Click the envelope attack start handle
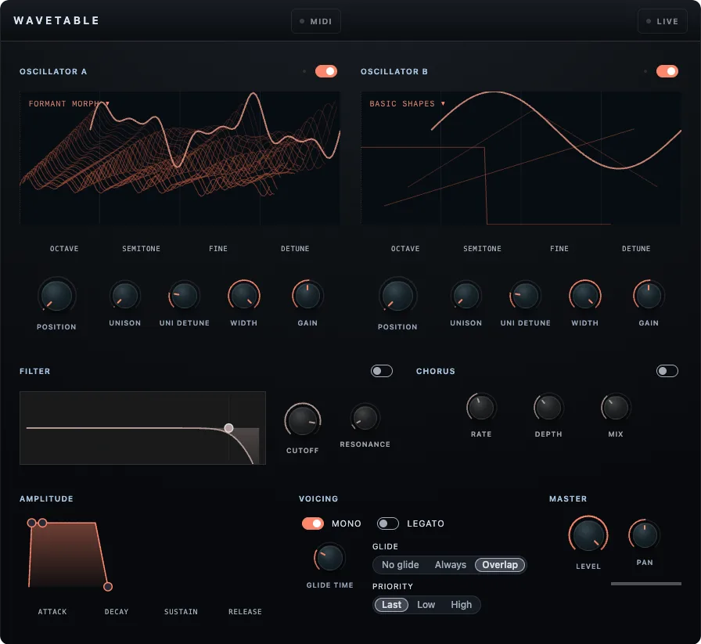The width and height of the screenshot is (701, 644). click(x=31, y=523)
